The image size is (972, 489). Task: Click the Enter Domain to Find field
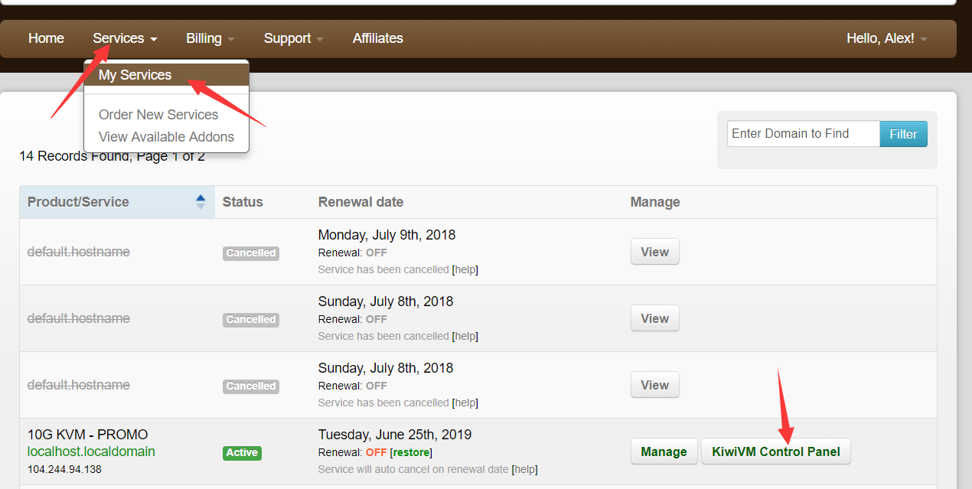[x=802, y=134]
